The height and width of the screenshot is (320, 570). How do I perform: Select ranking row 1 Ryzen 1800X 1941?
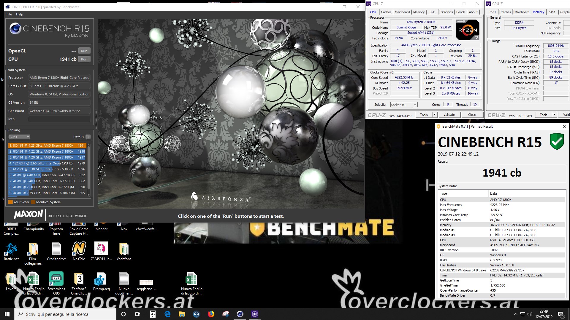pyautogui.click(x=47, y=145)
